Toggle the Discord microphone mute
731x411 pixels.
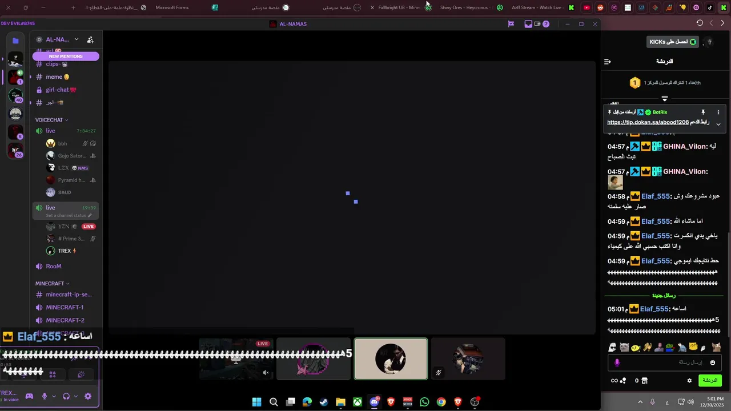point(45,396)
